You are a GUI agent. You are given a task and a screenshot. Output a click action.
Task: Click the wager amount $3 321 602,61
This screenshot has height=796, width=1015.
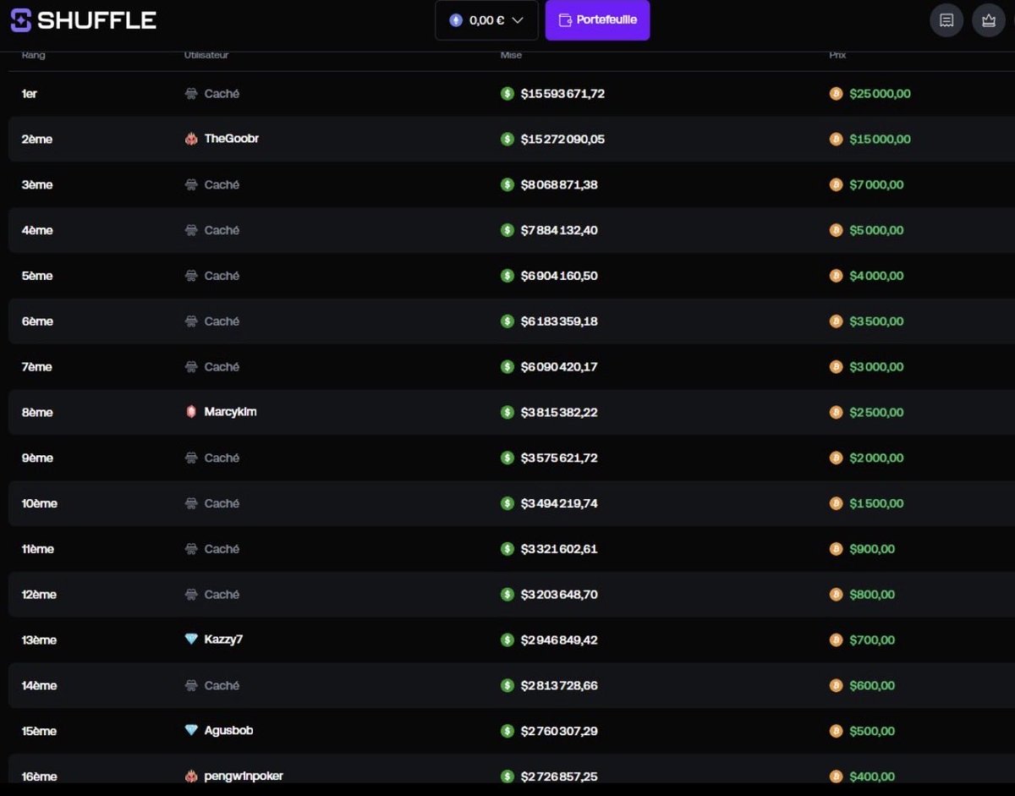click(559, 549)
